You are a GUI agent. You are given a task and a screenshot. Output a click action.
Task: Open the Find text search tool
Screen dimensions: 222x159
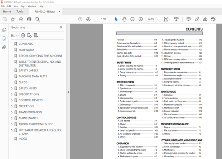coord(38,19)
